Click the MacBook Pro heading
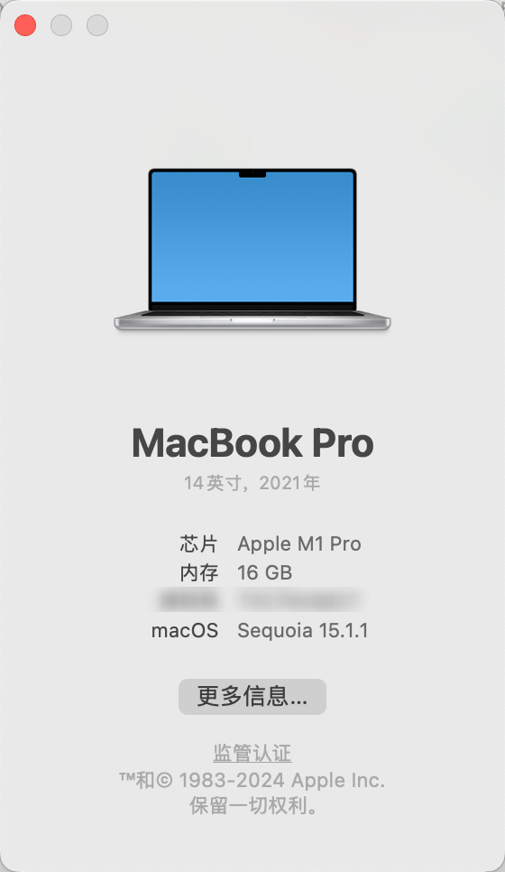505x872 pixels. [252, 442]
